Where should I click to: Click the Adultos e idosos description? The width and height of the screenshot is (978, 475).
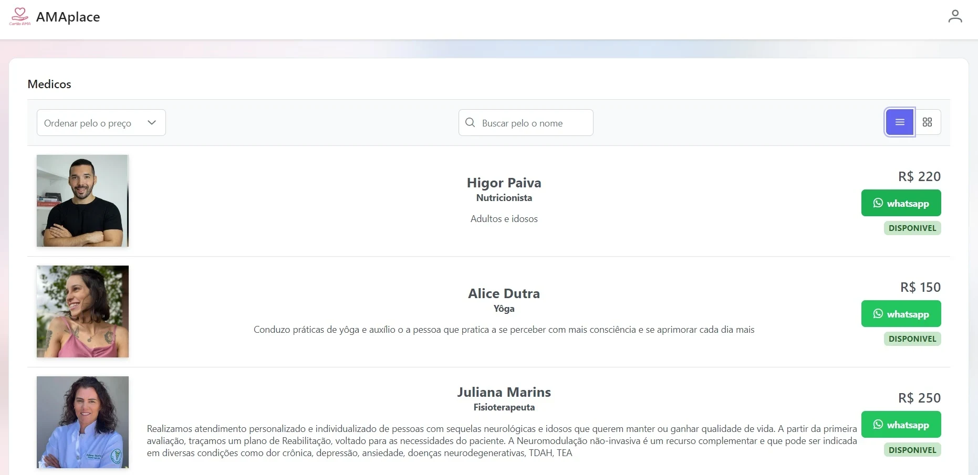point(504,219)
